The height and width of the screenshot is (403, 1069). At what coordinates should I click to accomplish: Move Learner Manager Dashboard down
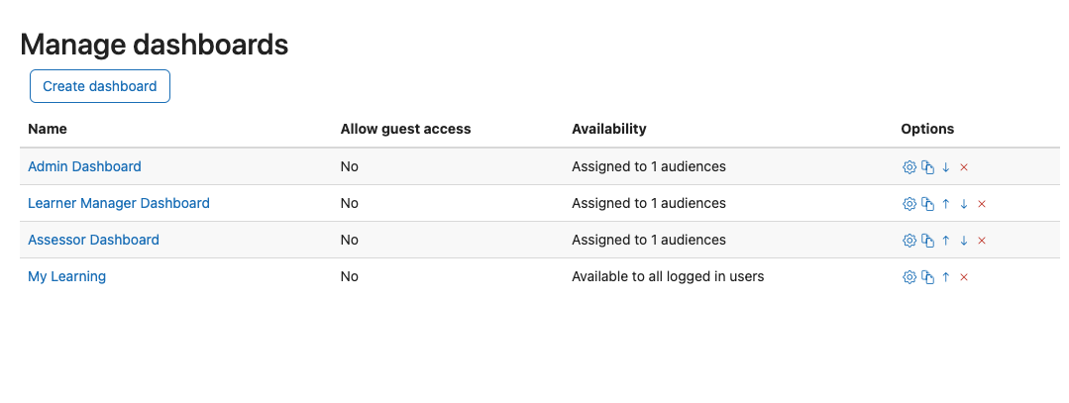click(x=963, y=204)
